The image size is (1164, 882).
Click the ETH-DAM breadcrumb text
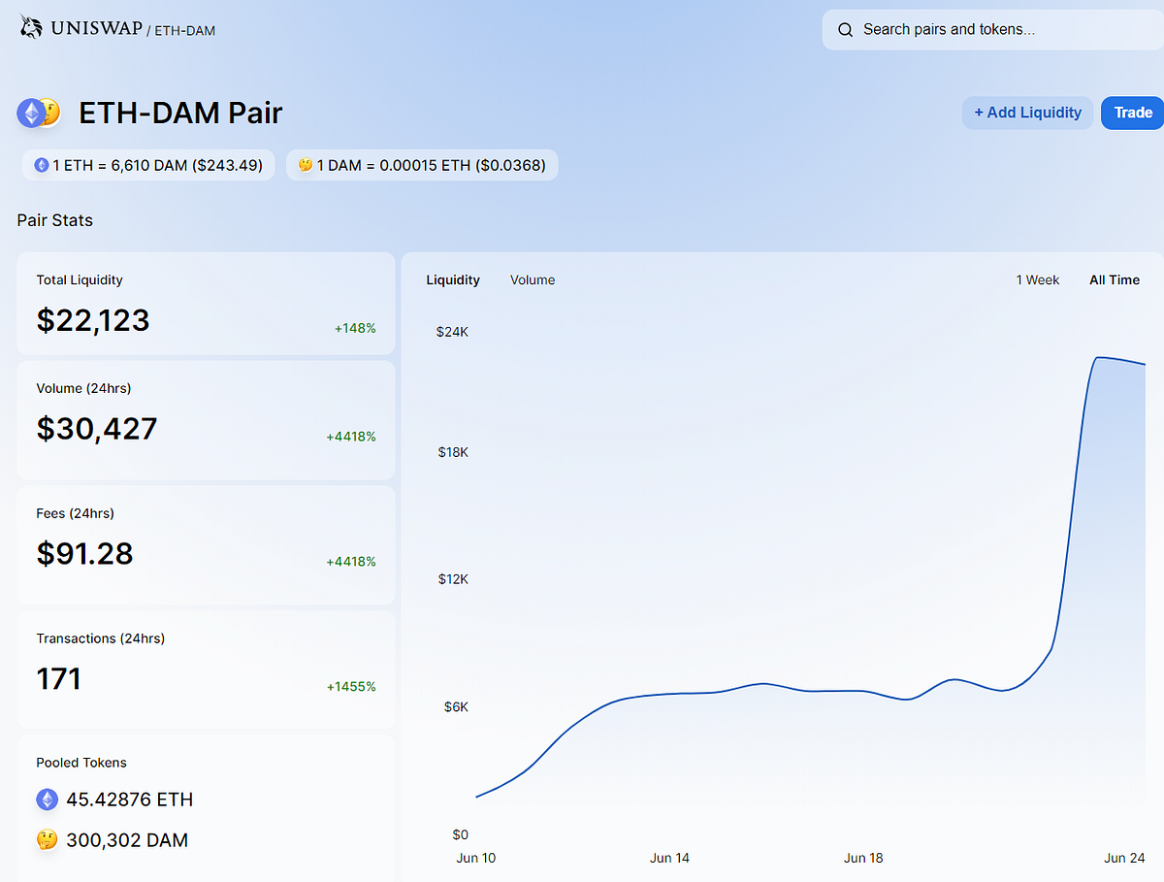[185, 31]
